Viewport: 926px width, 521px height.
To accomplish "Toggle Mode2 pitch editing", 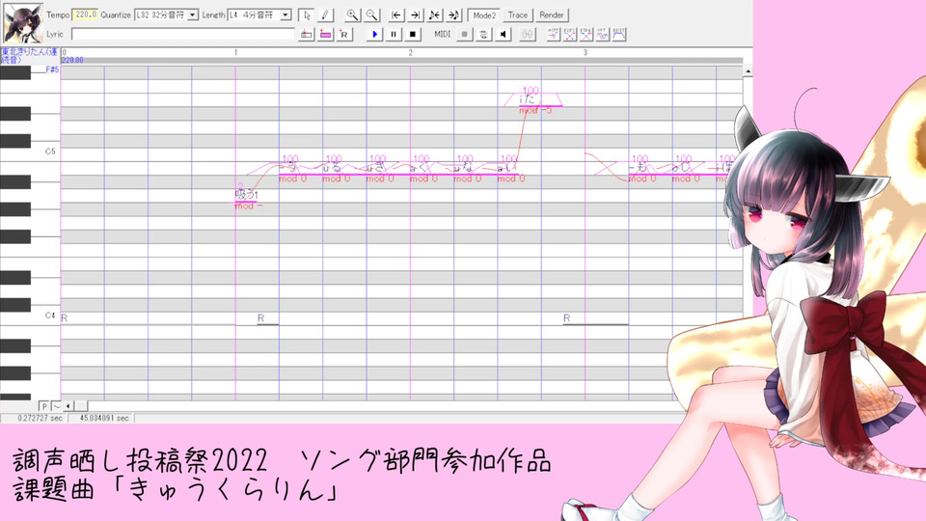I will click(483, 14).
